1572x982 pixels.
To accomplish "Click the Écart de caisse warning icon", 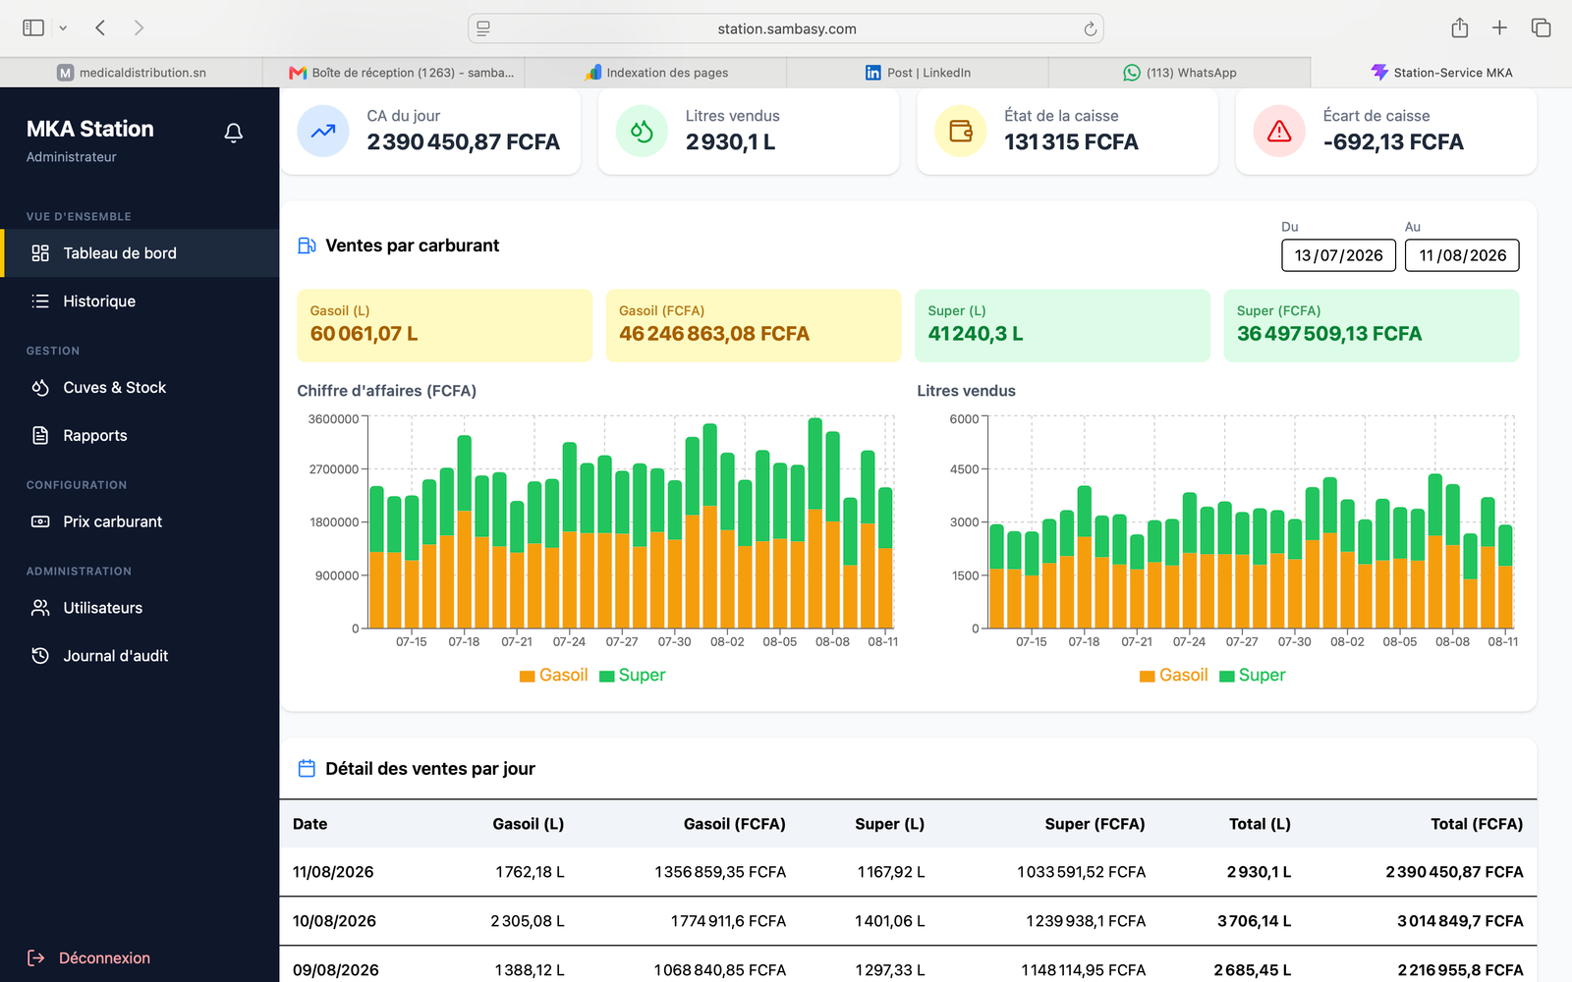I will pos(1279,131).
